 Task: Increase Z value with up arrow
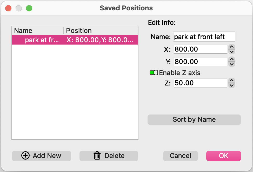(232, 81)
